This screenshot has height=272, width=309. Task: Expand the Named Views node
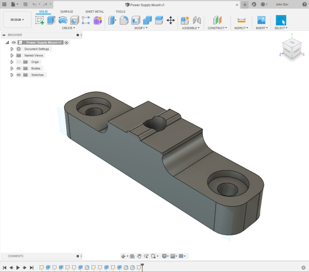pos(12,55)
